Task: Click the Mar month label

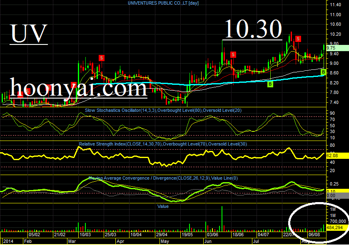Action: (72, 242)
